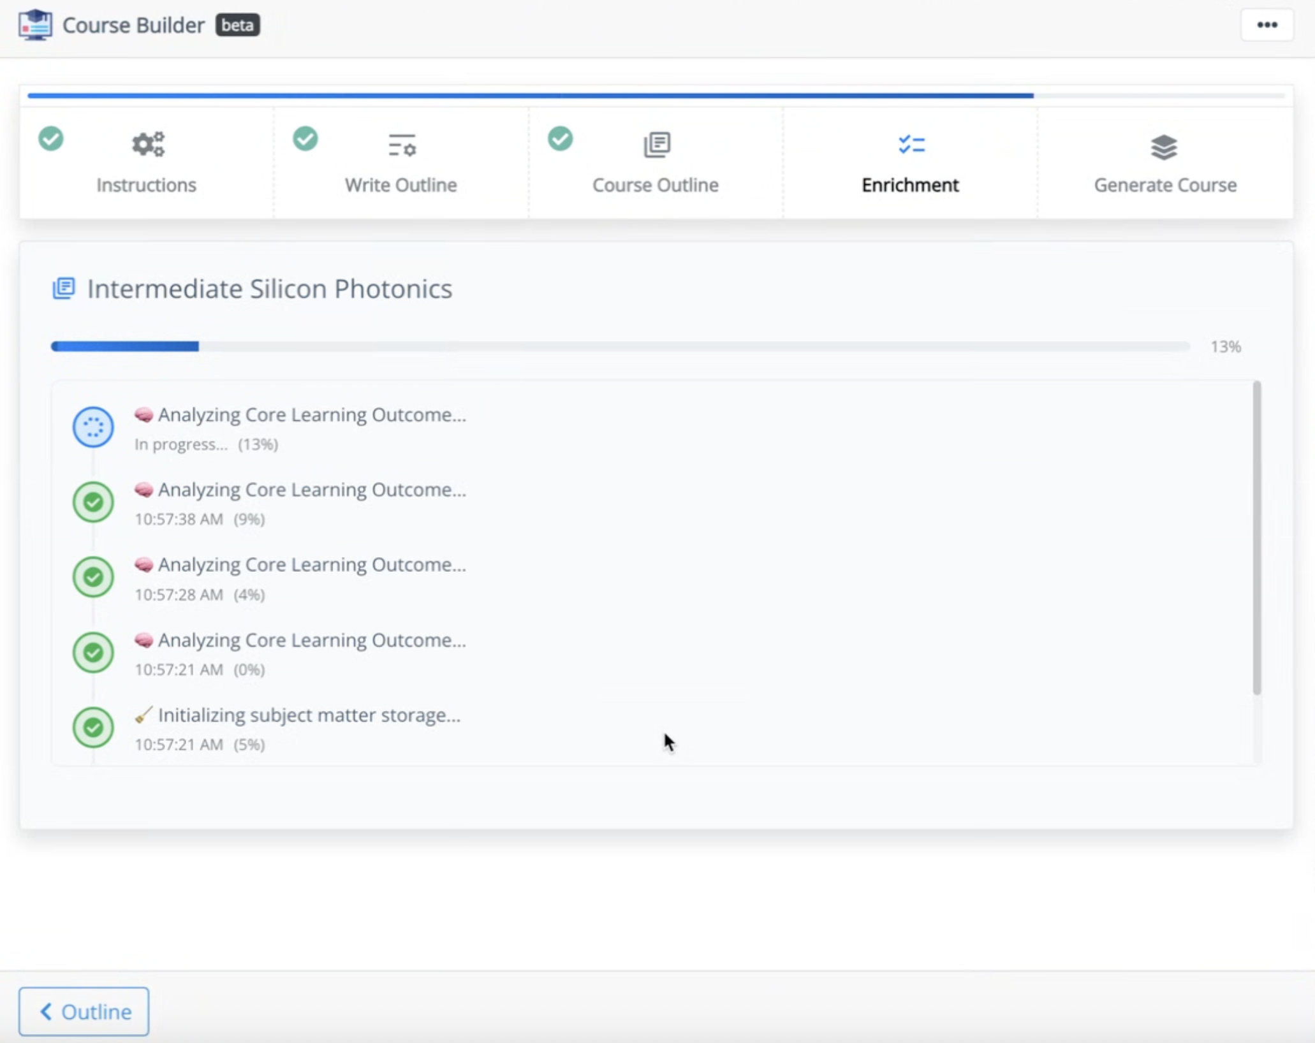This screenshot has height=1043, width=1315.
Task: Click the Generate Course layers icon
Action: pyautogui.click(x=1164, y=147)
